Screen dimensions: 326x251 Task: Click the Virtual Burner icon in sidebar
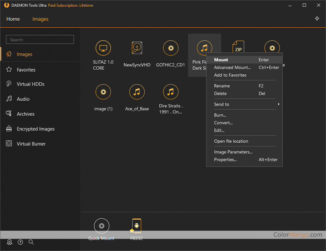pyautogui.click(x=9, y=143)
